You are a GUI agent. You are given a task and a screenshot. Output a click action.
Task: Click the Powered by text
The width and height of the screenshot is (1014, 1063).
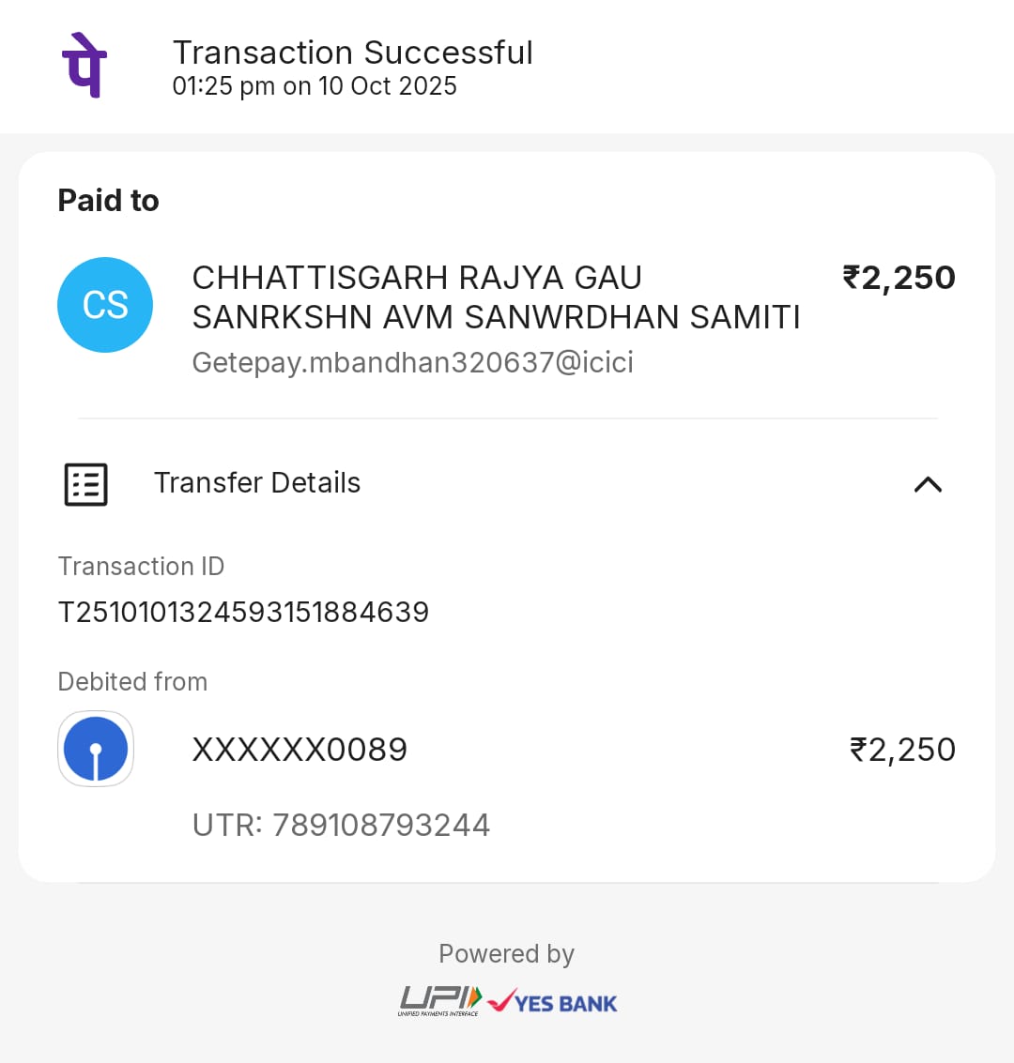pyautogui.click(x=506, y=953)
